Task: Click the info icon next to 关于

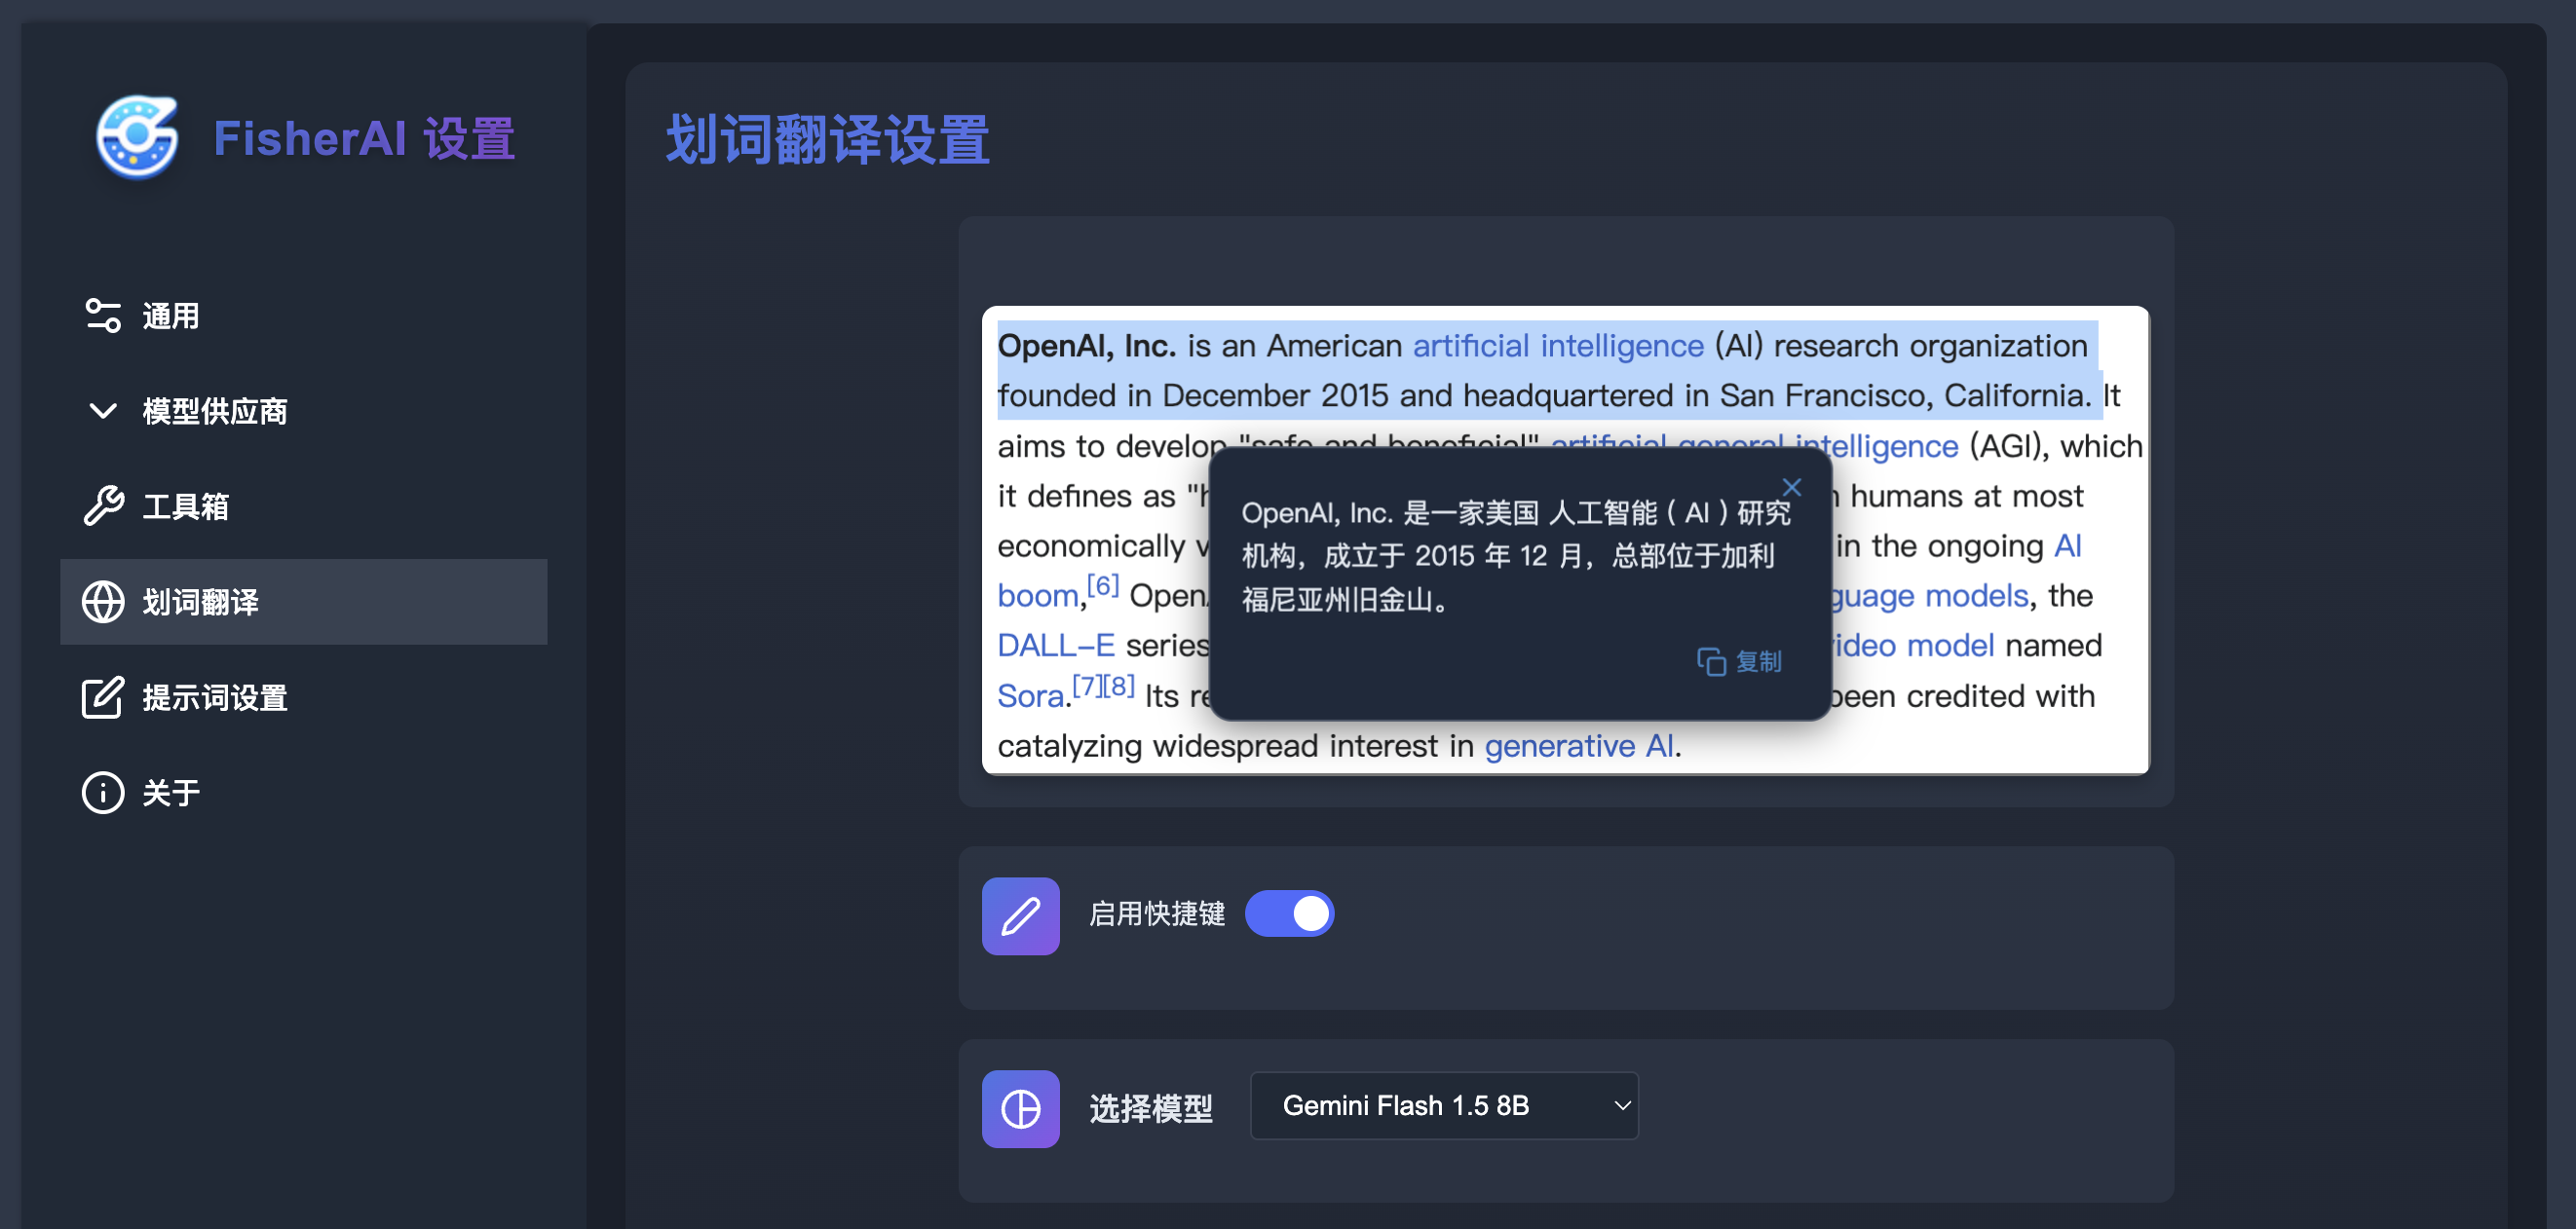Action: coord(103,793)
